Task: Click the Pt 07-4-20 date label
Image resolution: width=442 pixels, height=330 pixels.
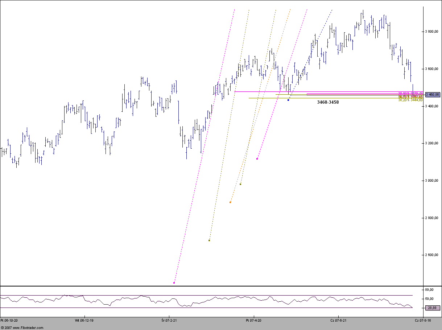Action: click(253, 321)
